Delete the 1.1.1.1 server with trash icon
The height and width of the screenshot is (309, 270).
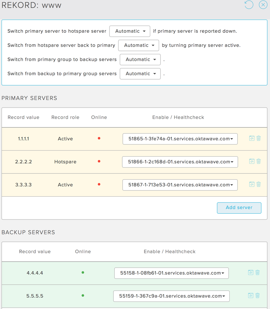click(259, 138)
